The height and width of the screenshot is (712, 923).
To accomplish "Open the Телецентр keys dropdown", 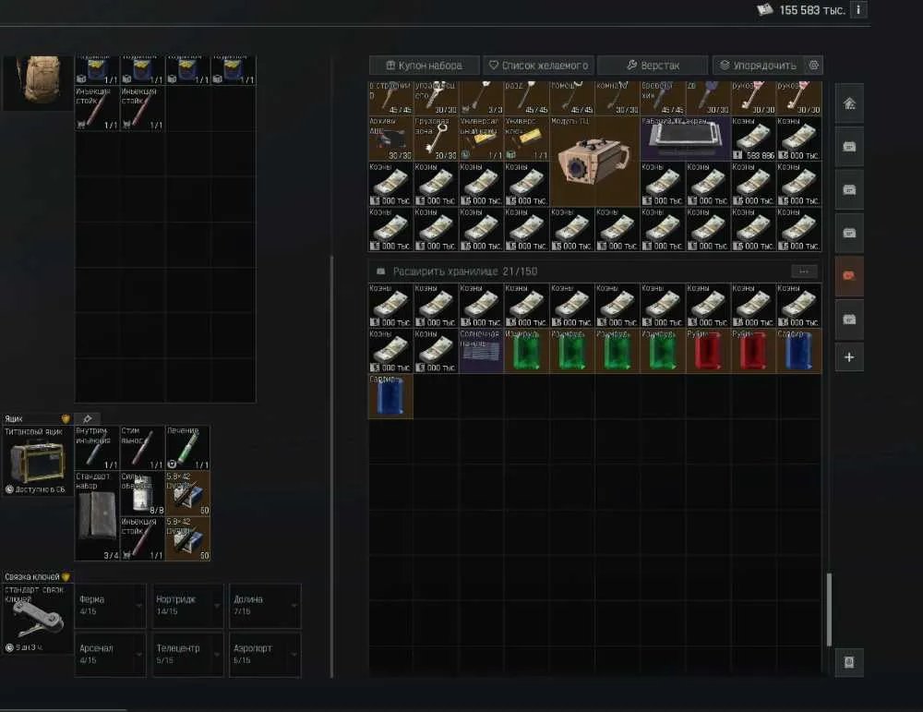I will (x=187, y=655).
